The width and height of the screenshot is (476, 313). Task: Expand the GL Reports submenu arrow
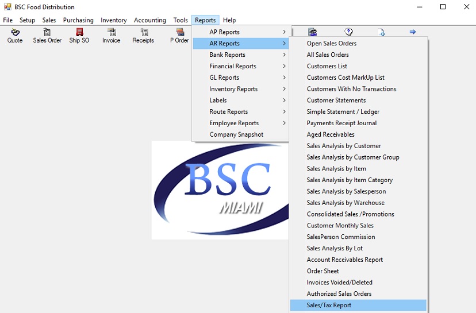(284, 78)
